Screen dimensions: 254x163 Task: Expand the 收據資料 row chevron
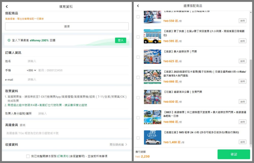pos(126,145)
